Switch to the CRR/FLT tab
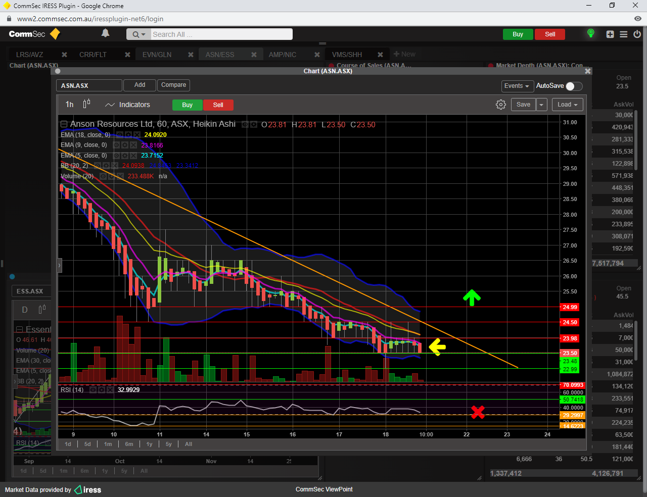The width and height of the screenshot is (647, 497). [x=93, y=55]
